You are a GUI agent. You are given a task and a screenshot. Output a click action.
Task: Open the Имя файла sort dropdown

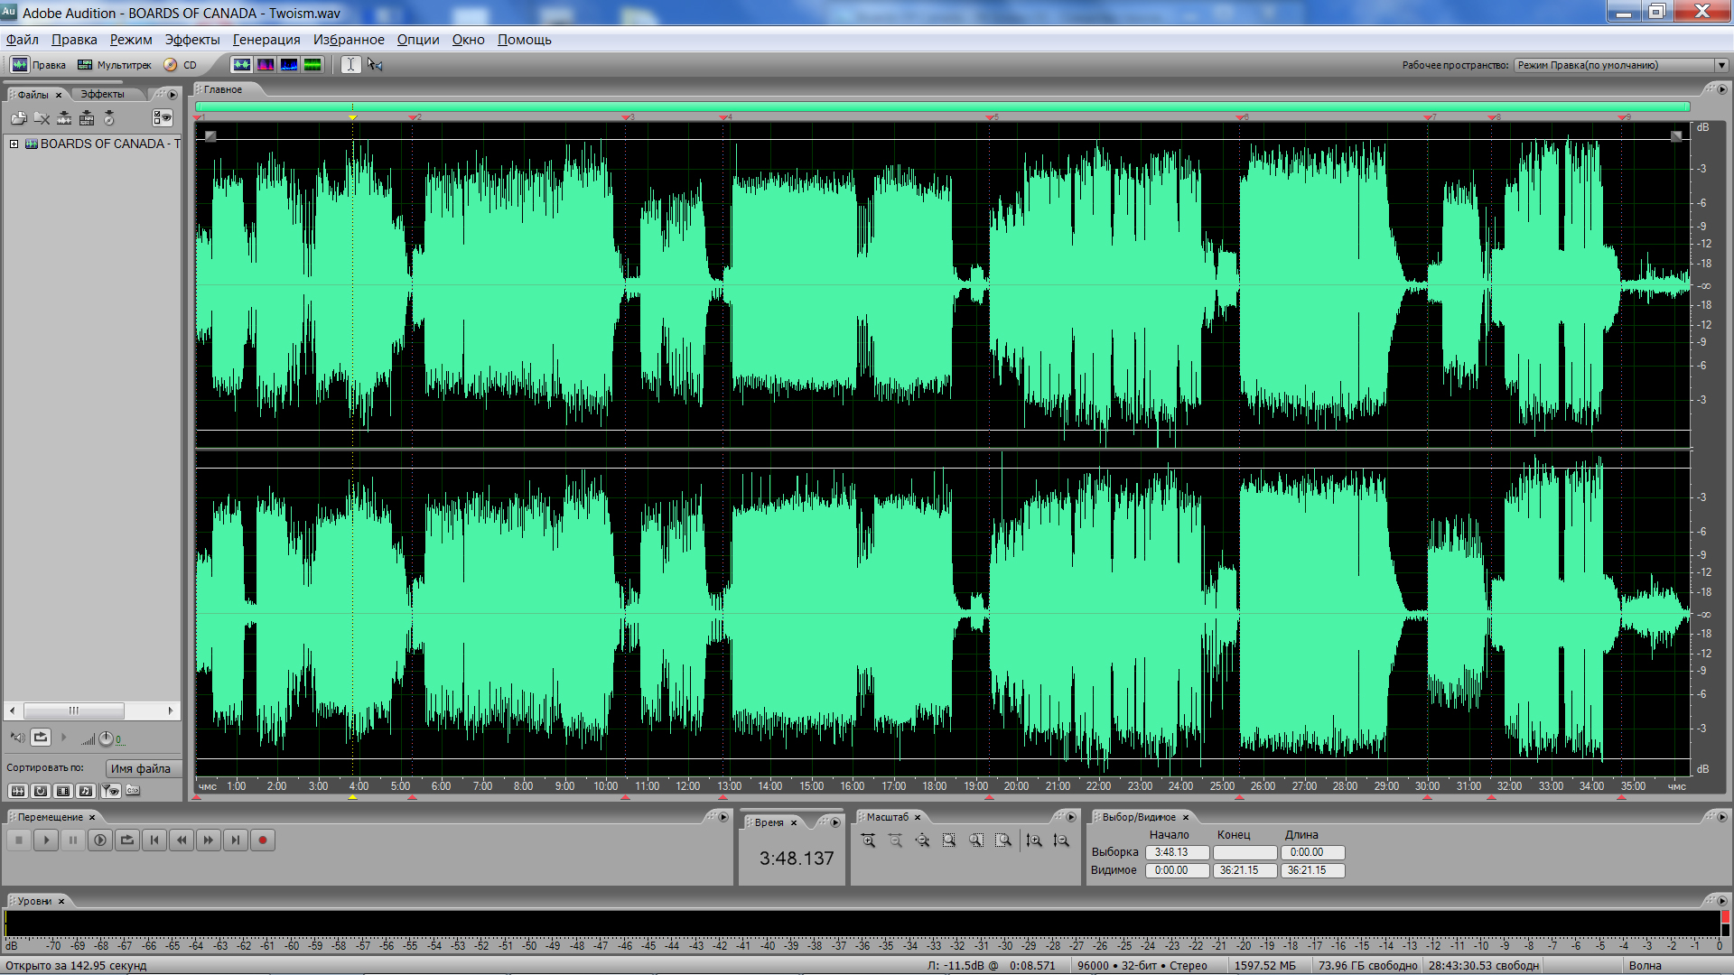coord(143,768)
